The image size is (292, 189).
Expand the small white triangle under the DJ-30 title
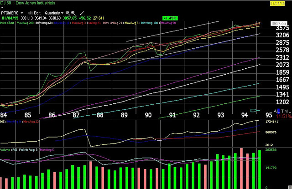click(x=2, y=8)
